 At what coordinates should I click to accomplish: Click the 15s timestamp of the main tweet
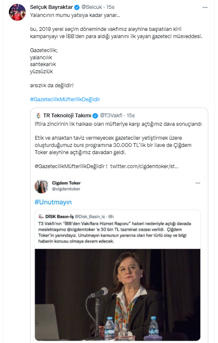tap(110, 7)
